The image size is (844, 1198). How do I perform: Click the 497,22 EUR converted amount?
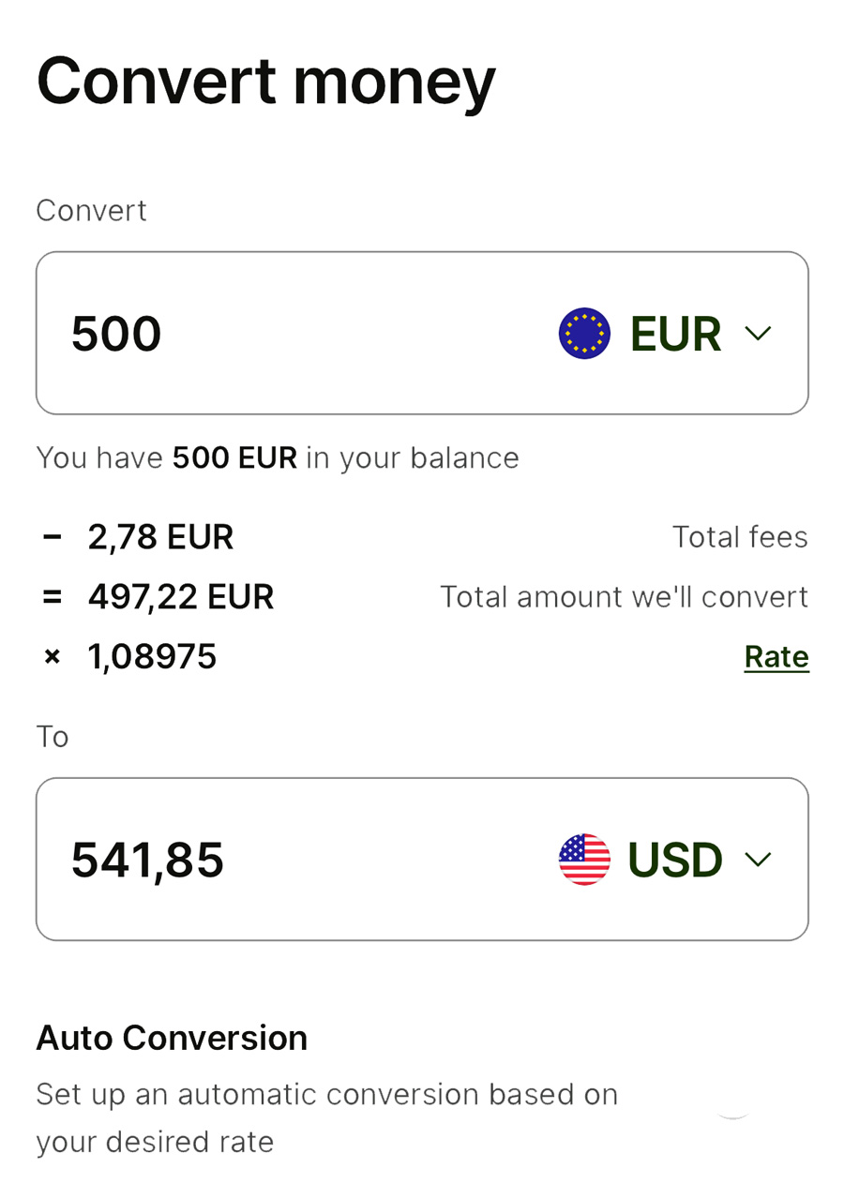point(181,597)
